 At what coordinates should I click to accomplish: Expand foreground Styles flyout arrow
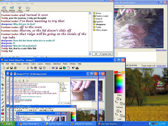(121, 99)
